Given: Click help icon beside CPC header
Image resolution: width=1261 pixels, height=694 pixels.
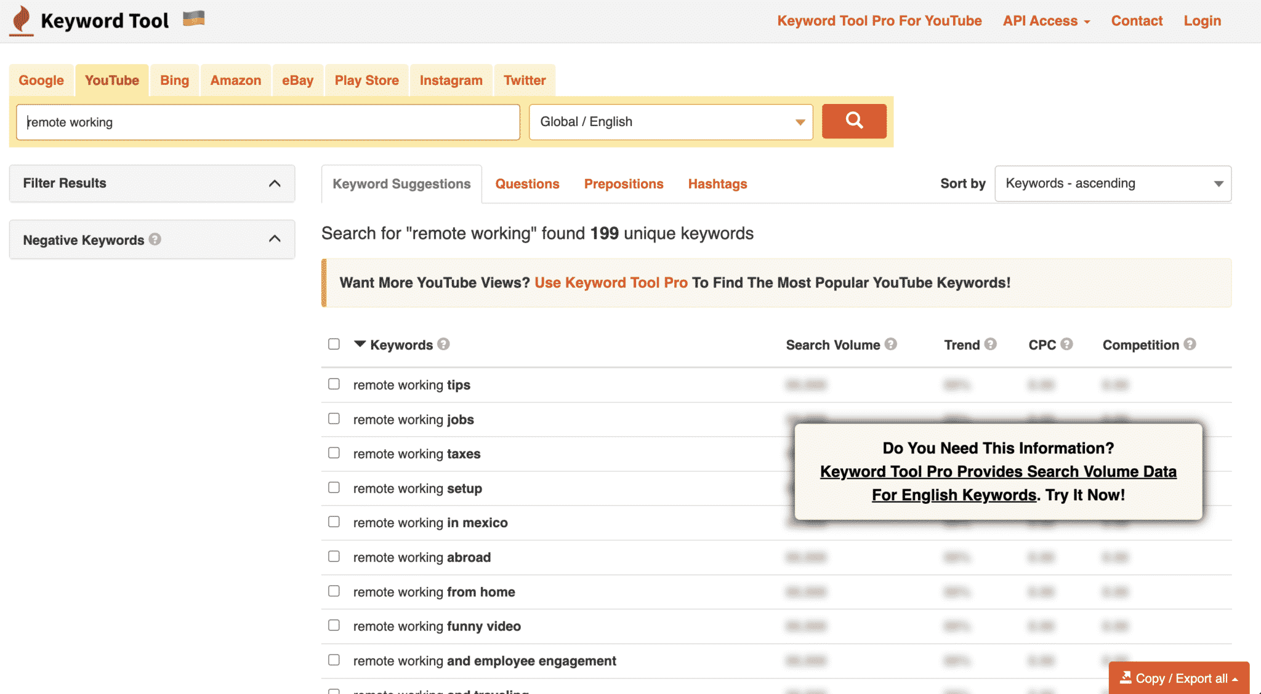Looking at the screenshot, I should pos(1066,344).
